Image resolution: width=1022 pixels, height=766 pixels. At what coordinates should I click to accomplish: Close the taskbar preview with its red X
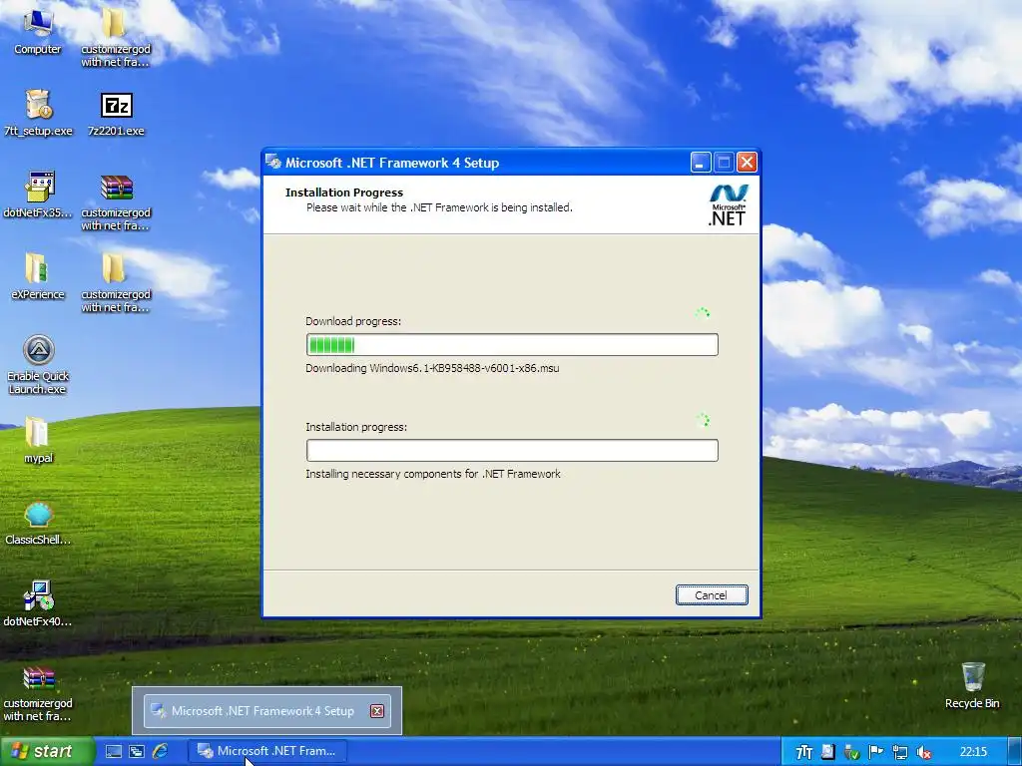[376, 710]
